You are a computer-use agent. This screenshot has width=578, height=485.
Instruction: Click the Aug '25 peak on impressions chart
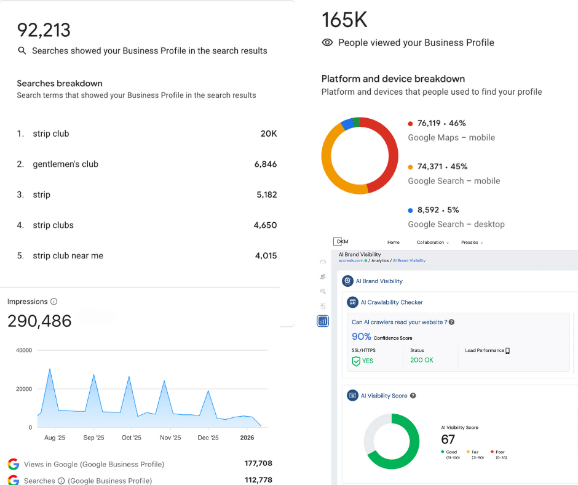(x=50, y=369)
